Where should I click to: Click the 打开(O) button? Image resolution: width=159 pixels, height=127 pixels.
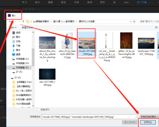point(148,123)
